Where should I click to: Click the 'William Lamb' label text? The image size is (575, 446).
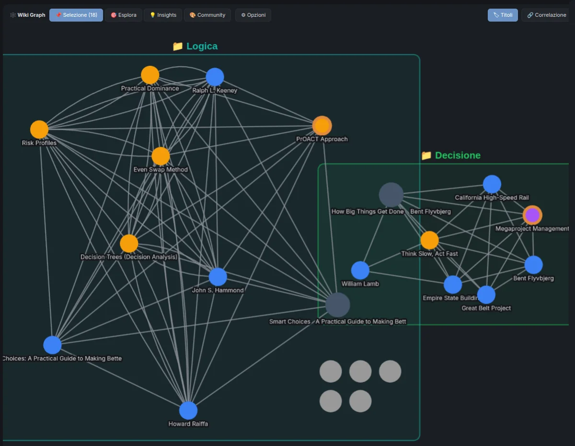click(360, 284)
